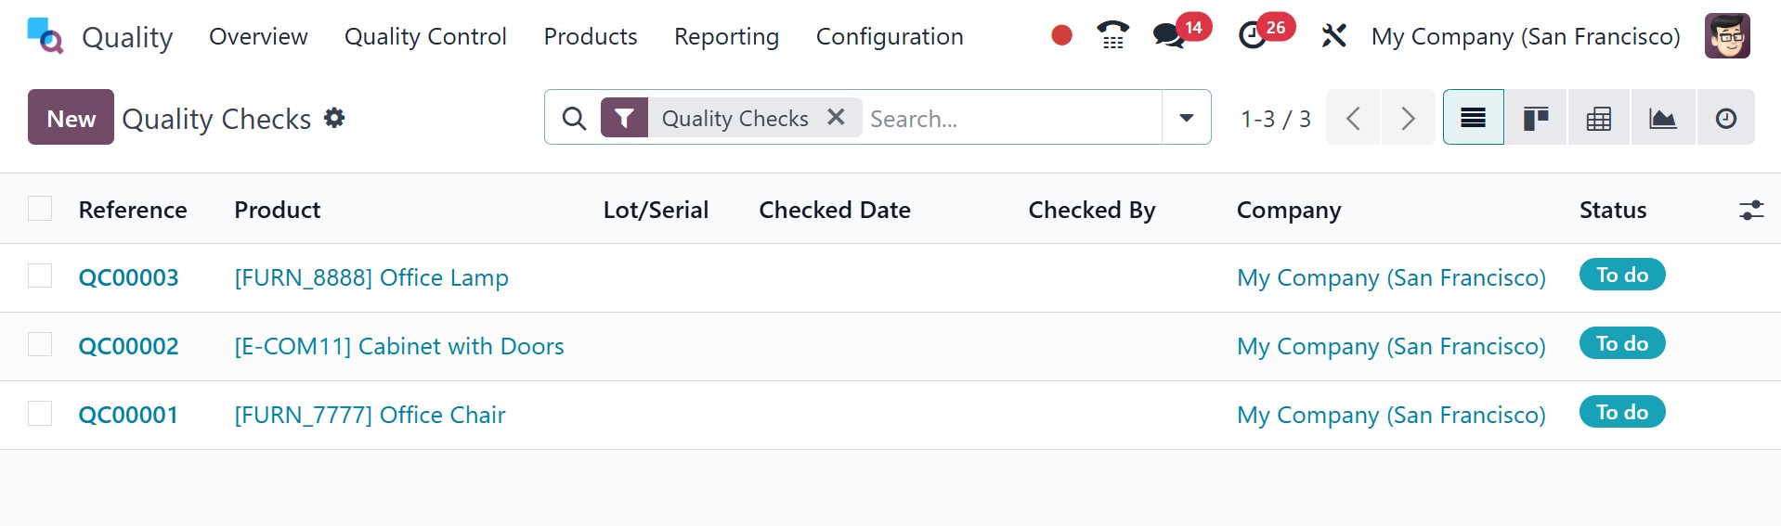The width and height of the screenshot is (1781, 526).
Task: Check the select-all header checkbox
Action: (x=40, y=209)
